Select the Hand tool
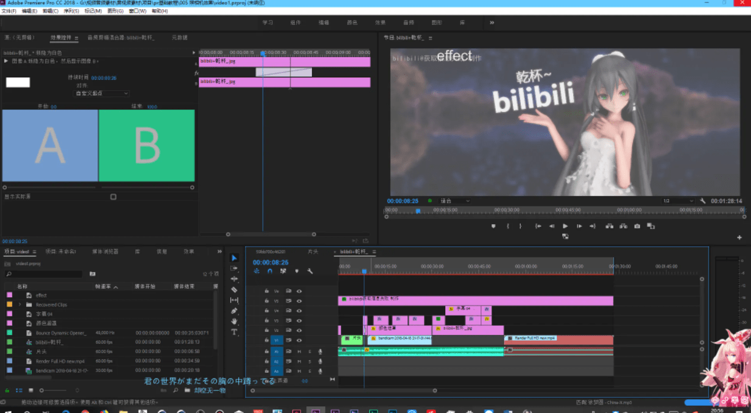The height and width of the screenshot is (413, 751). click(234, 321)
